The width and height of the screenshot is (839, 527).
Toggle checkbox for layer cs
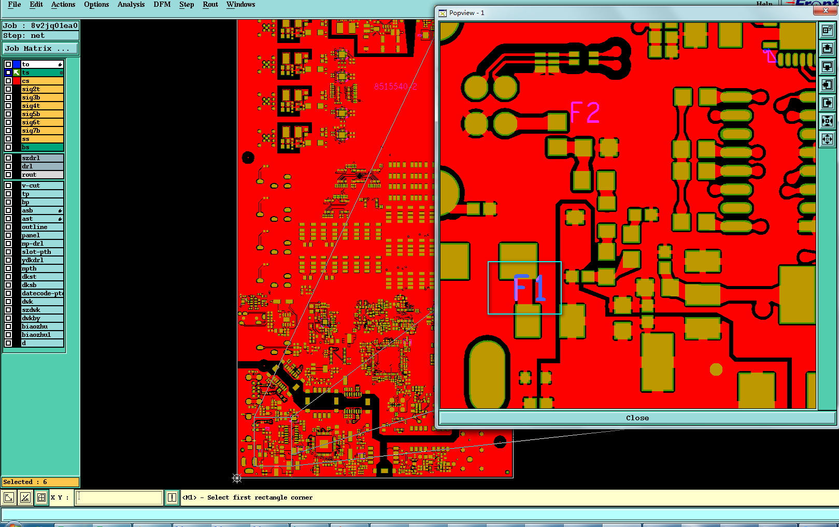coord(8,81)
